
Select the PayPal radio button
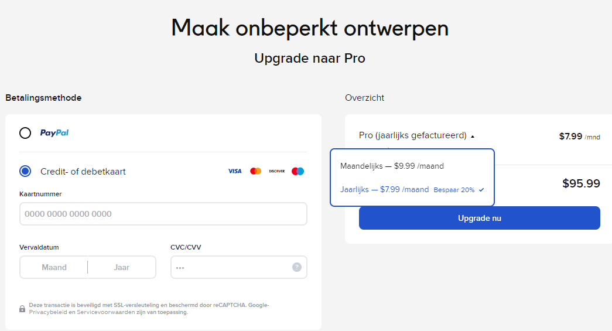tap(25, 133)
